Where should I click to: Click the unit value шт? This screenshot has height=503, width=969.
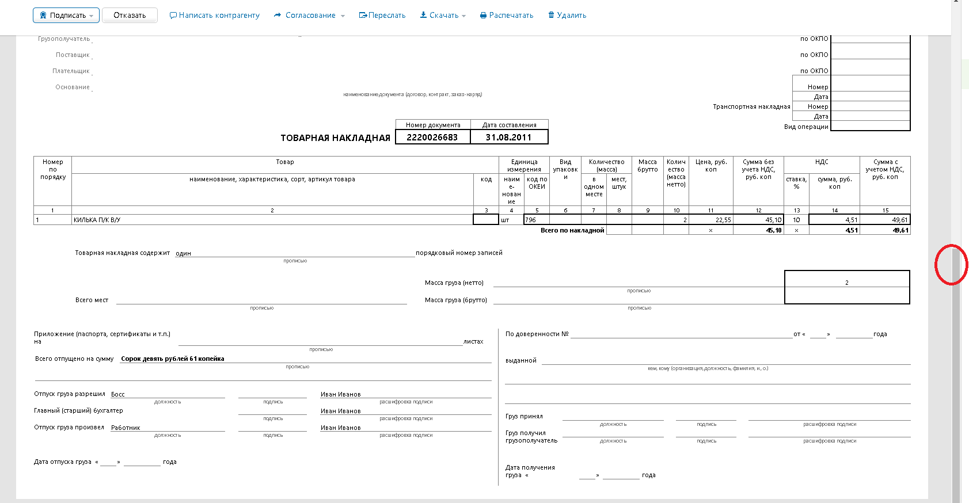[505, 220]
